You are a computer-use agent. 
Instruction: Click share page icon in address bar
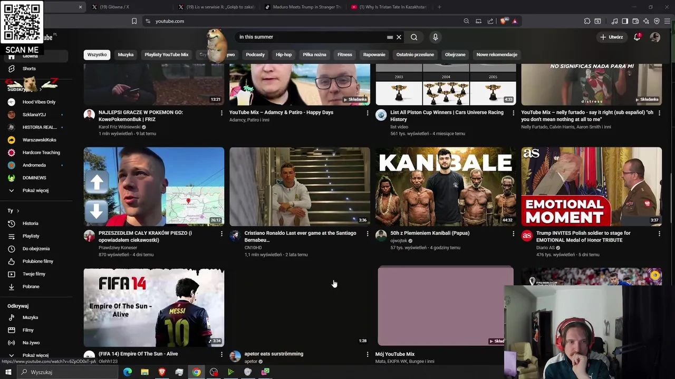490,21
